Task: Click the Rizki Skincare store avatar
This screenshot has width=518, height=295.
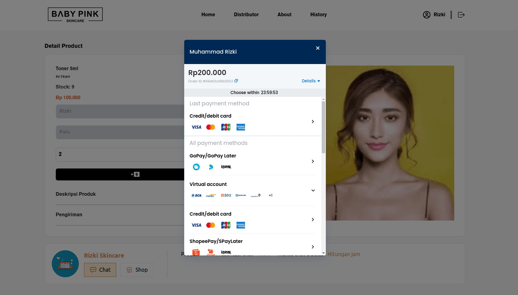Action: tap(65, 264)
